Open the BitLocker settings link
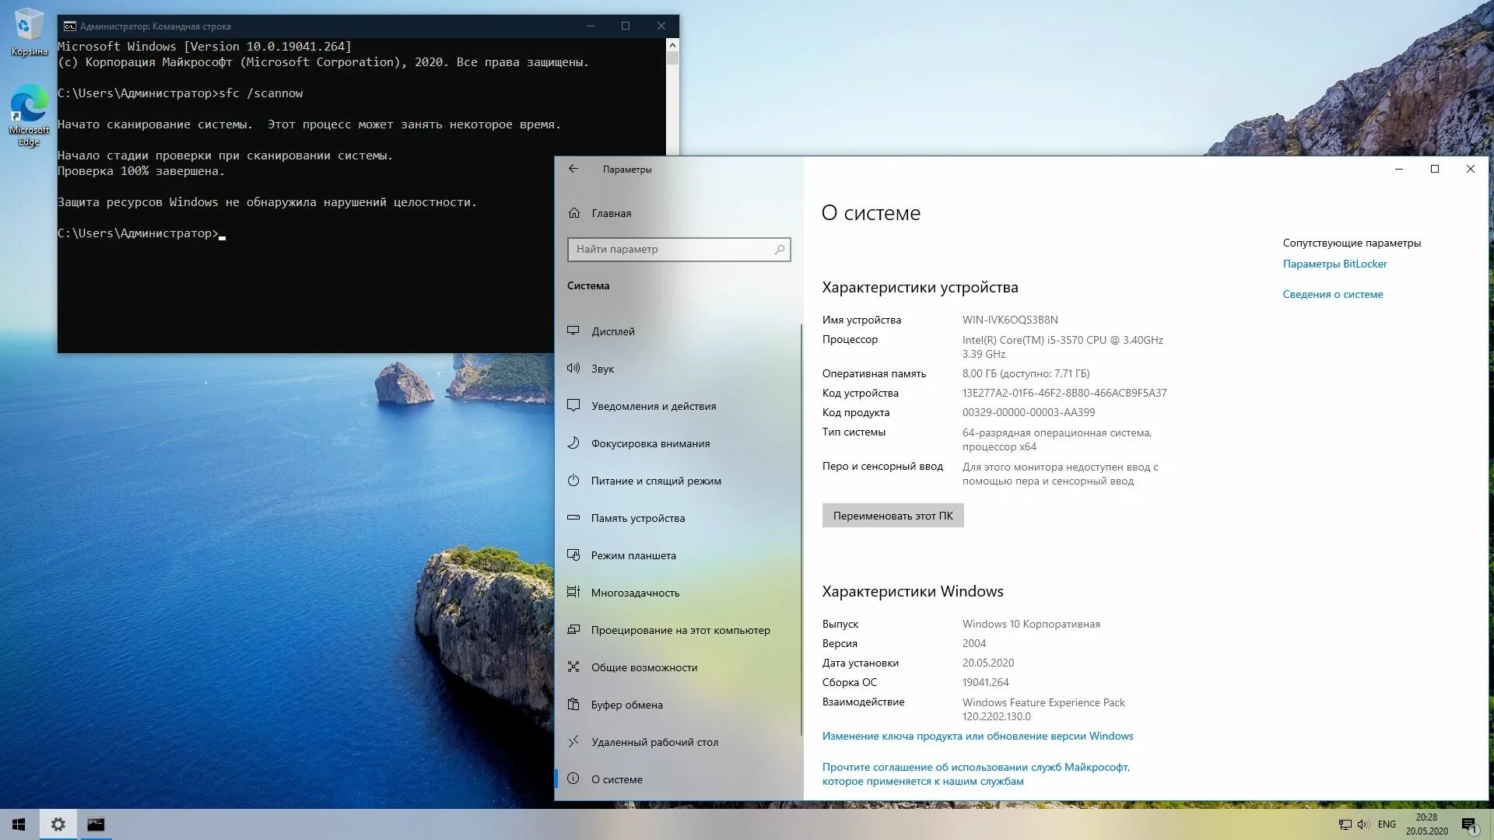The width and height of the screenshot is (1494, 840). (x=1334, y=264)
